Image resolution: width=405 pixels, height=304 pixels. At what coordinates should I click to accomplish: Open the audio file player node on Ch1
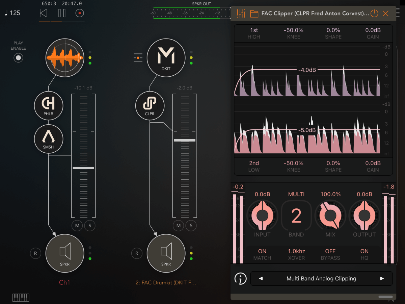[65, 57]
